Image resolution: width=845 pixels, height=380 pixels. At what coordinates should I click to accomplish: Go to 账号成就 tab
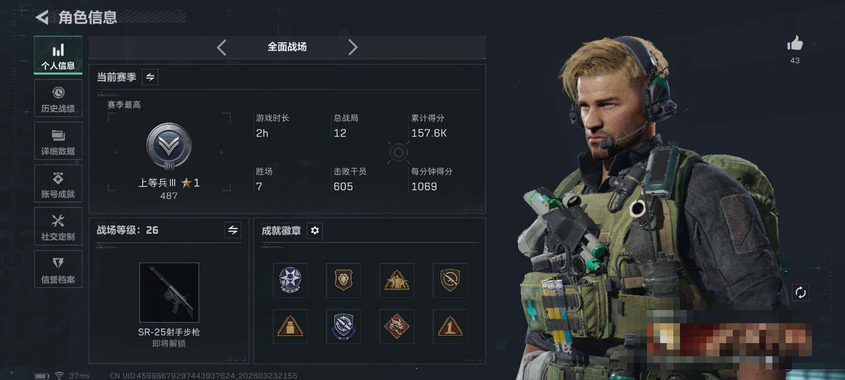(58, 183)
